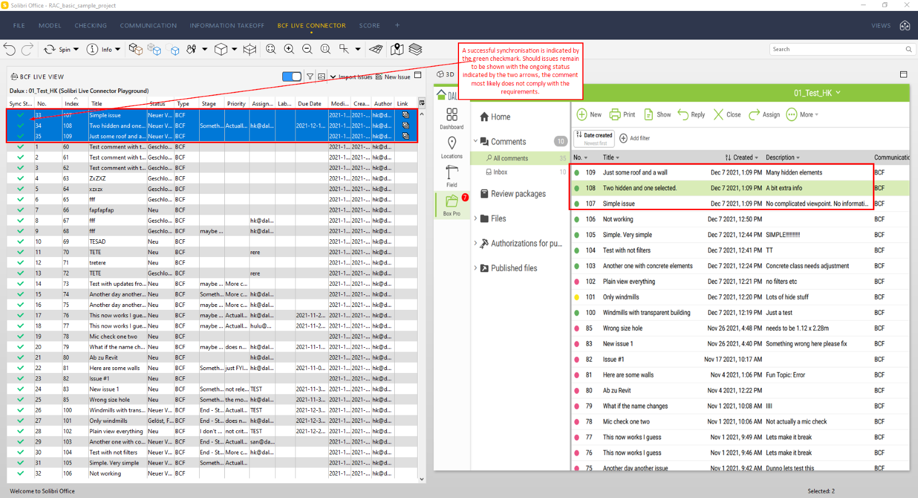This screenshot has height=498, width=918.
Task: Click the Reply arrow icon
Action: (x=683, y=114)
